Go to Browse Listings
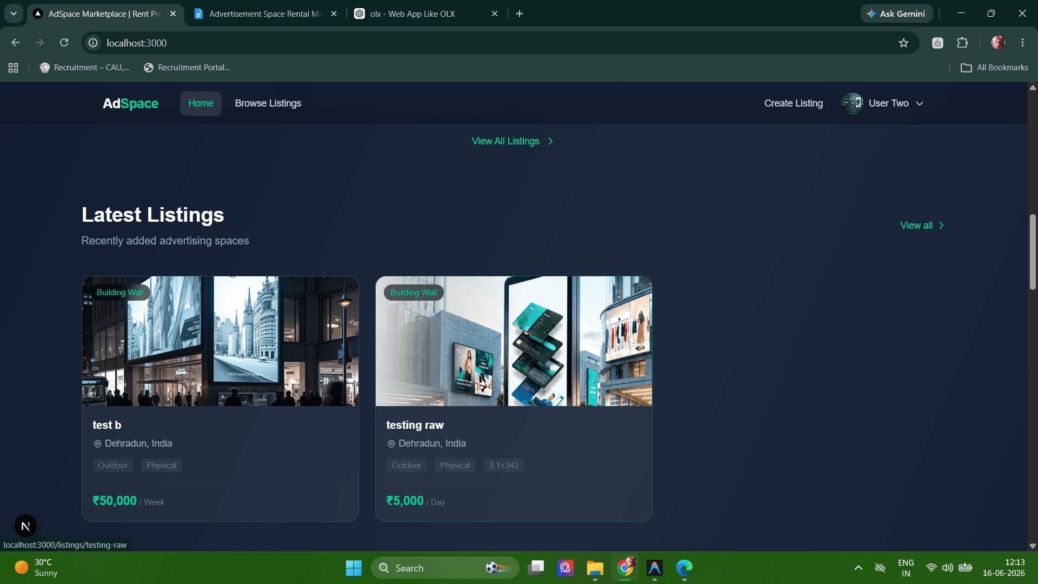This screenshot has width=1038, height=584. [x=268, y=103]
